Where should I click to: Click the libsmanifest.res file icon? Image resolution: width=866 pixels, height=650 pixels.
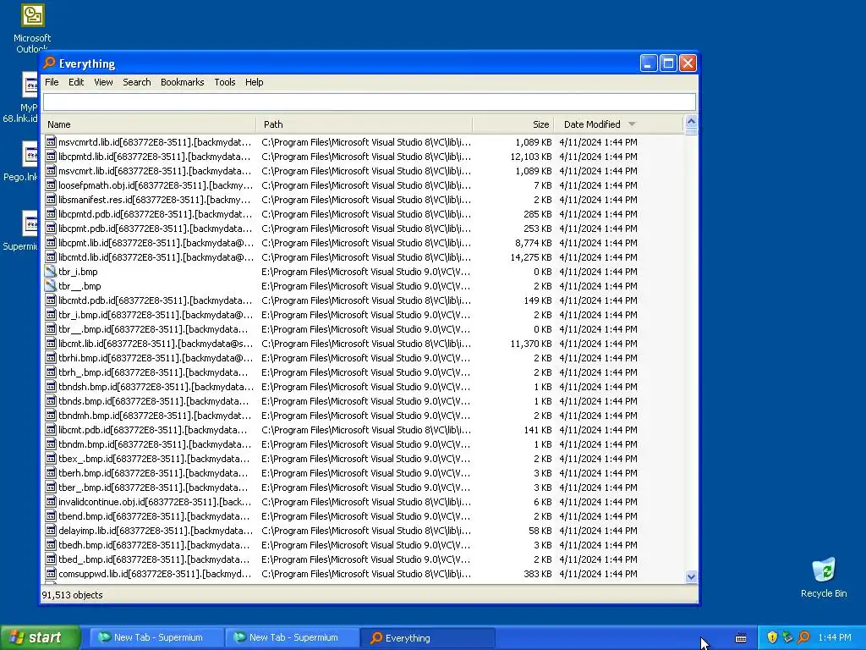pos(51,200)
